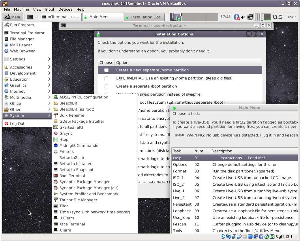Expand the Internet submenu arrow
The image size is (300, 241).
tap(49, 91)
